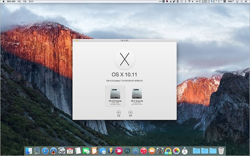Select the OS X Yosemite disk
The height and width of the screenshot is (156, 250).
pyautogui.click(x=137, y=96)
